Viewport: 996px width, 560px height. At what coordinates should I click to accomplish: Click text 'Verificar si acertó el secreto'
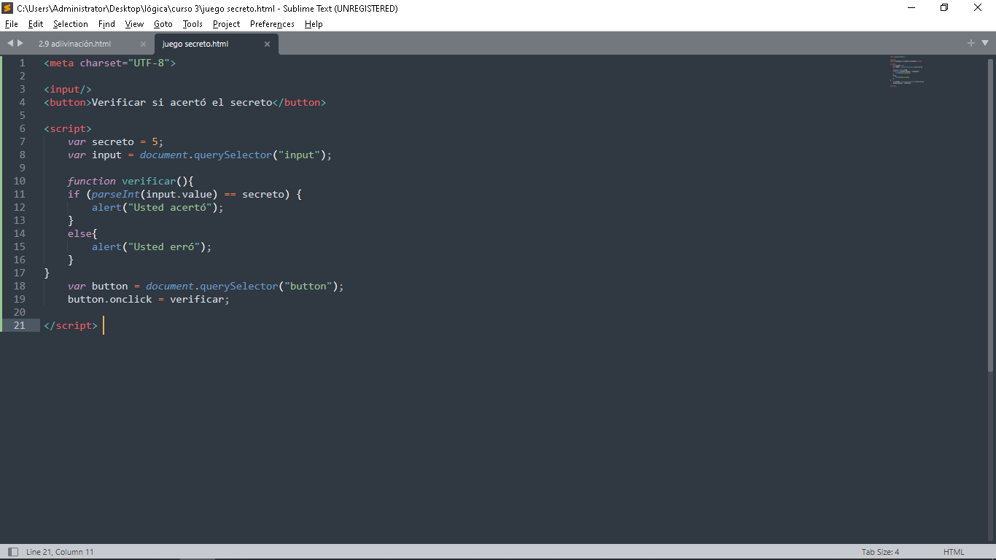(182, 102)
